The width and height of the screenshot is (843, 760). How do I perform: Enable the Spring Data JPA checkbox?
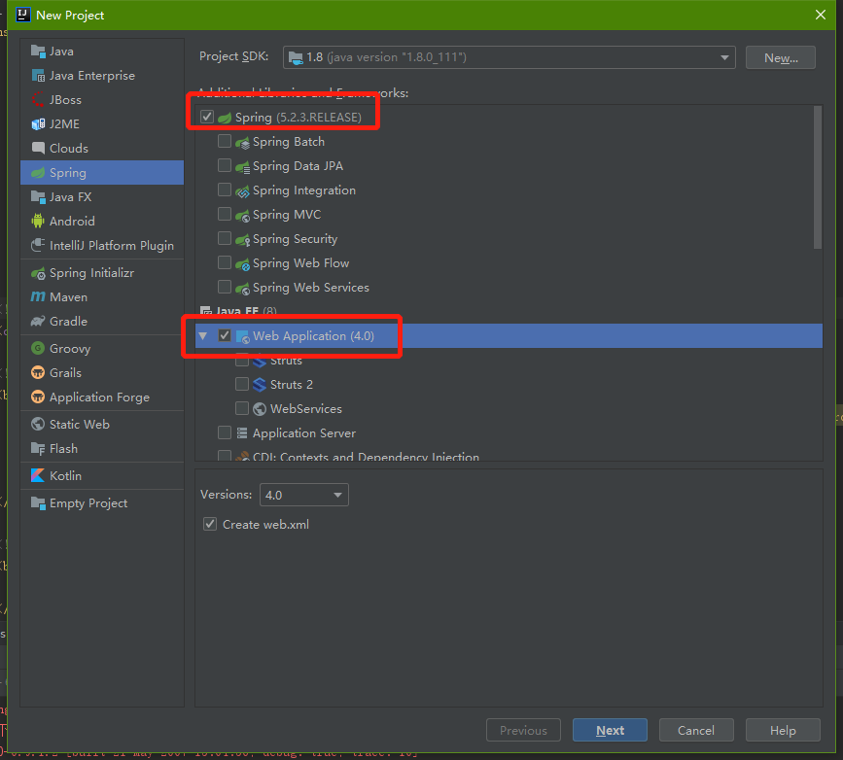(x=225, y=165)
